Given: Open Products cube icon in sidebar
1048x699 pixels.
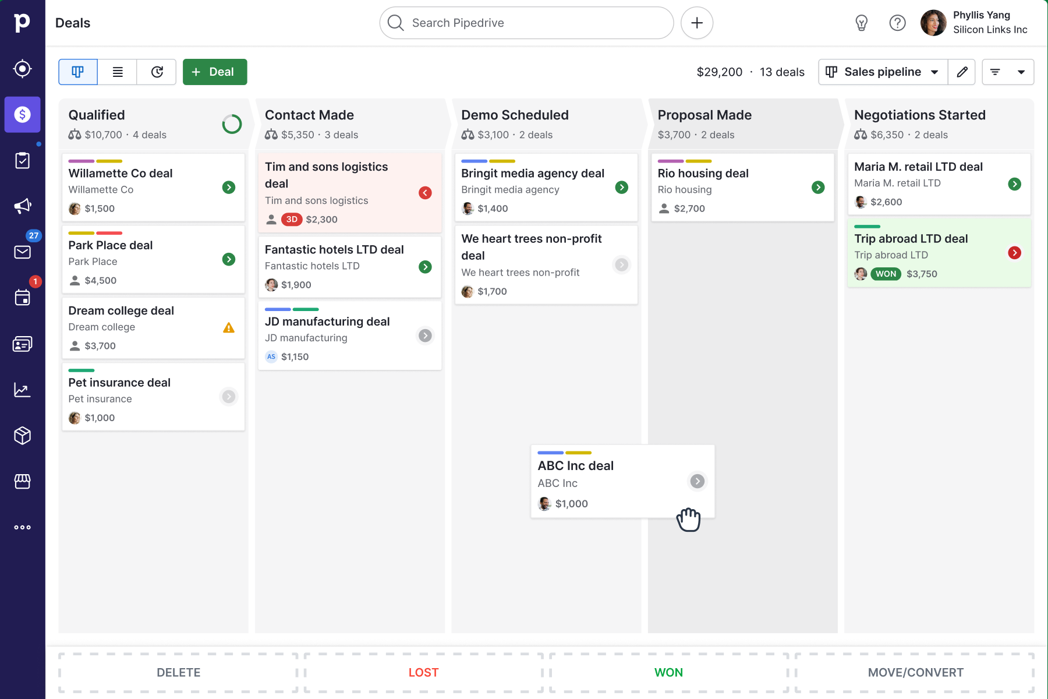Looking at the screenshot, I should (x=22, y=436).
